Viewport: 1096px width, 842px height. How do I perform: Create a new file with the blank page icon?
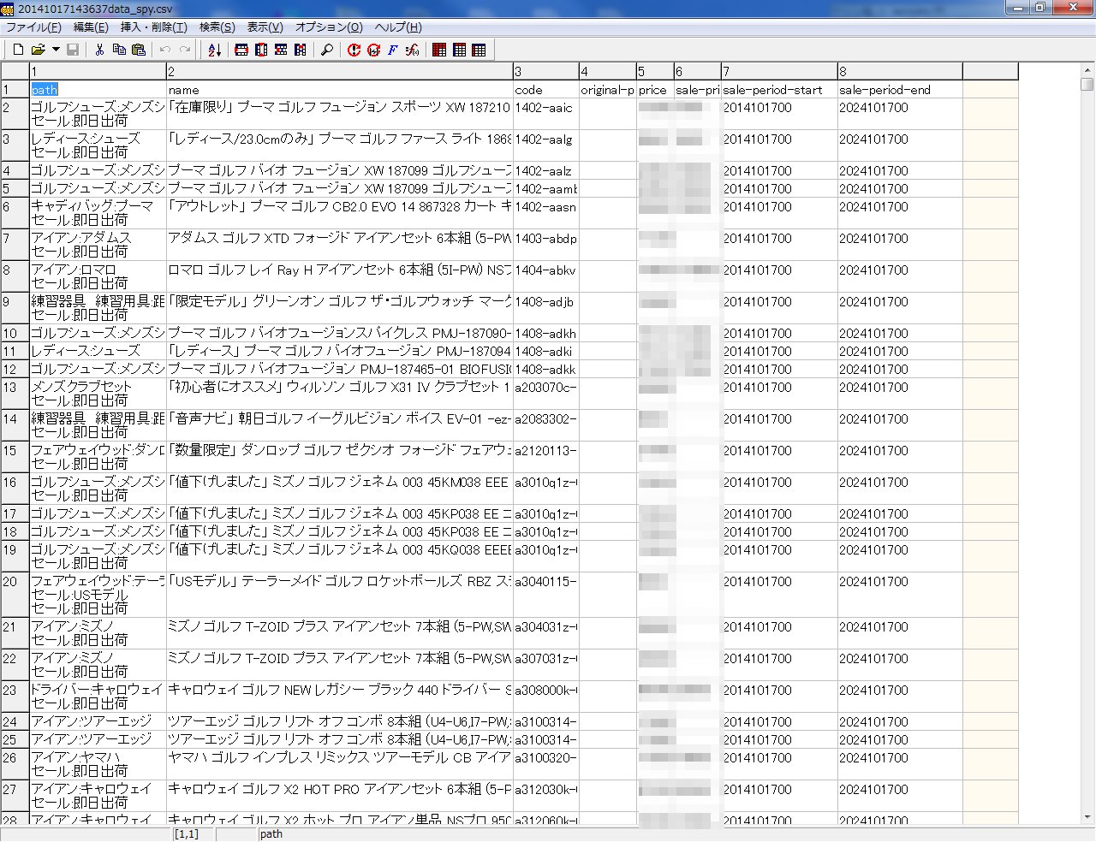18,50
